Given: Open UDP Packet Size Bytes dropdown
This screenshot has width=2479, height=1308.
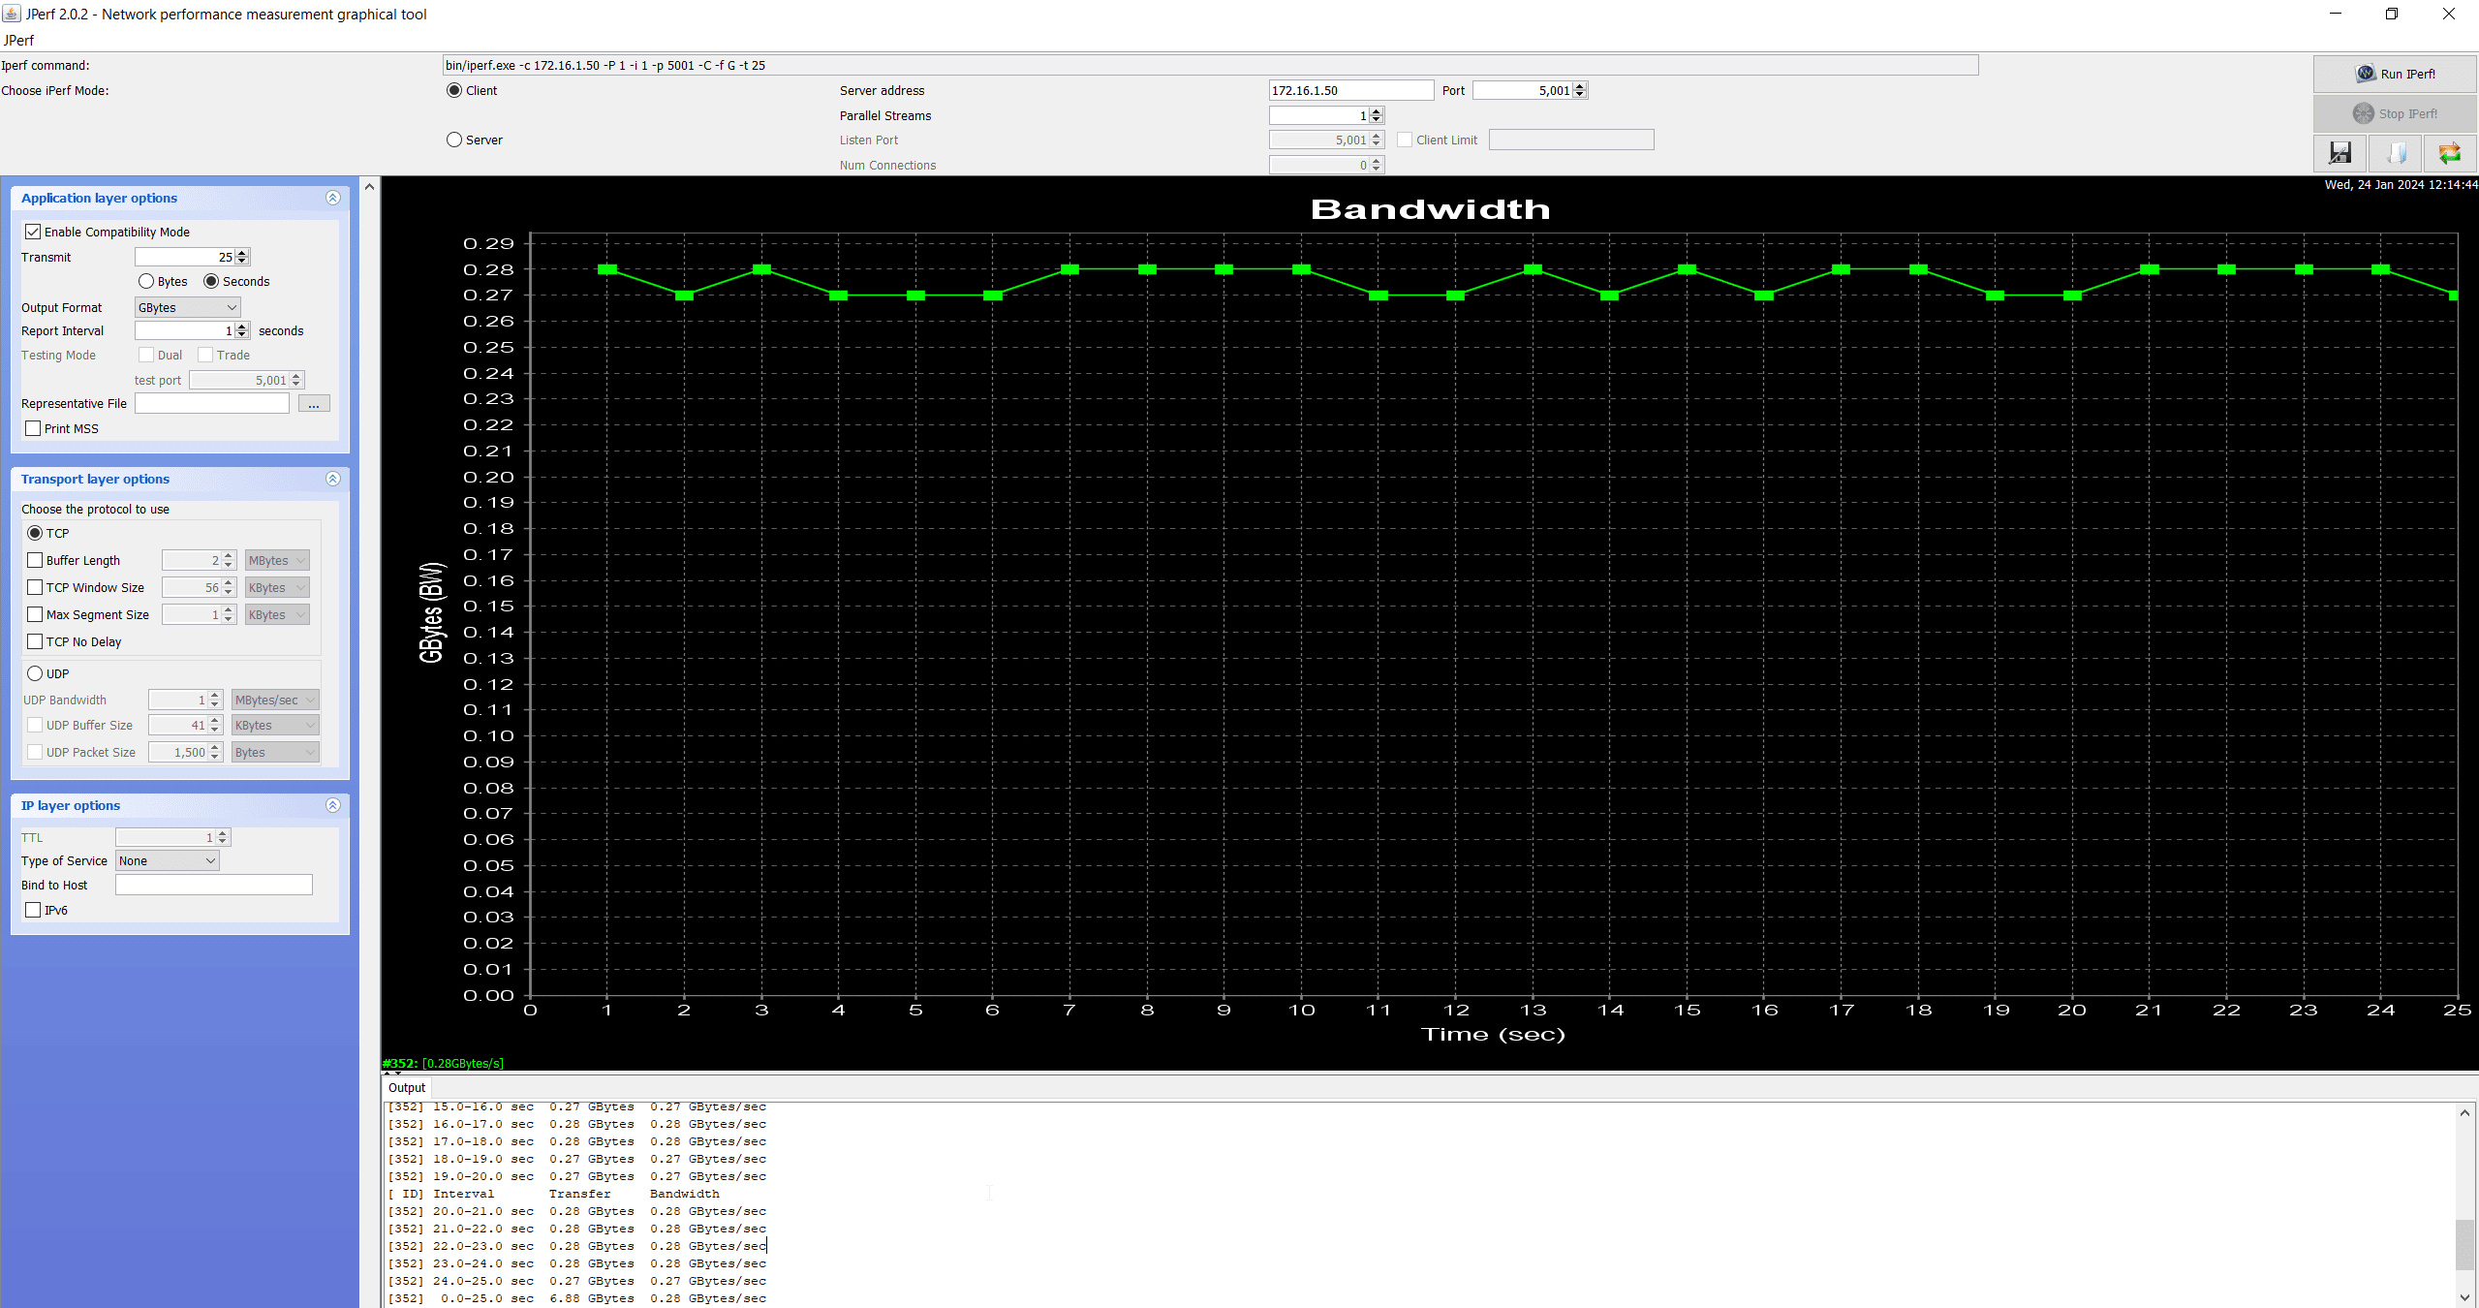Looking at the screenshot, I should tap(275, 752).
